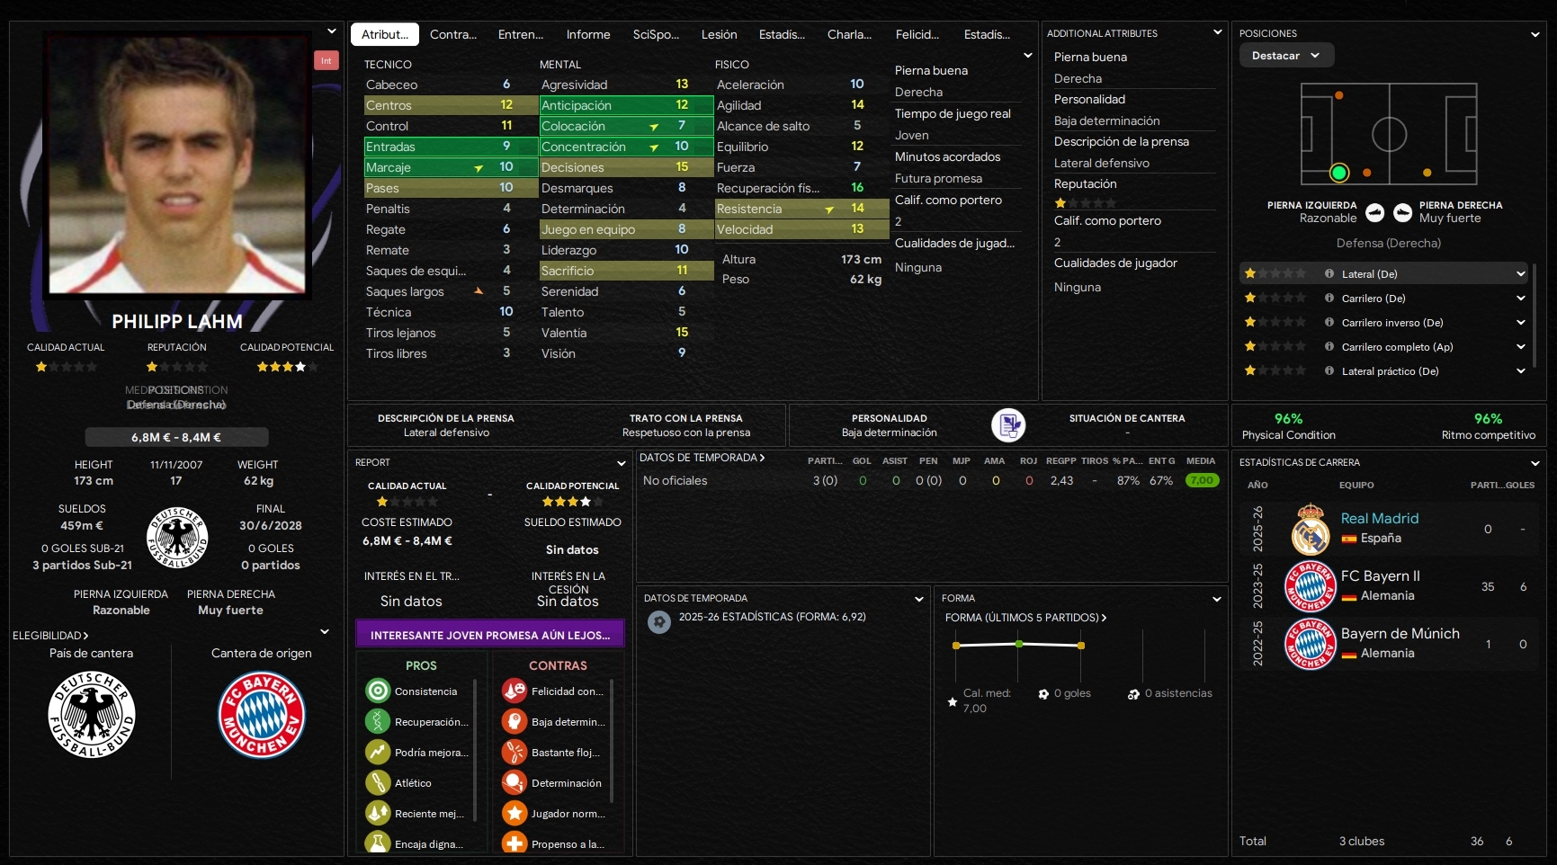
Task: Click the Bastante floj... contra icon
Action: pyautogui.click(x=515, y=753)
